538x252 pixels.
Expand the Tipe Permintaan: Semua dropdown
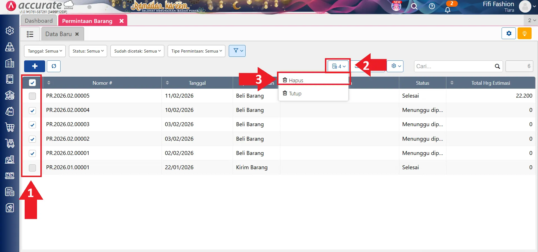tap(196, 51)
